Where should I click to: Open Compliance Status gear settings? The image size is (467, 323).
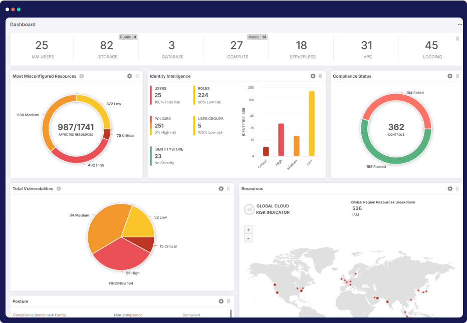tap(450, 76)
